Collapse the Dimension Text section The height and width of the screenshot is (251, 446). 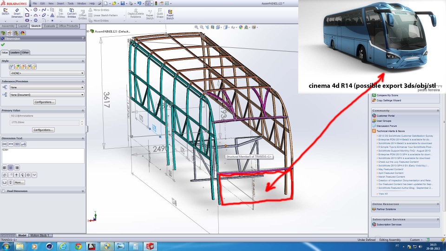83,139
